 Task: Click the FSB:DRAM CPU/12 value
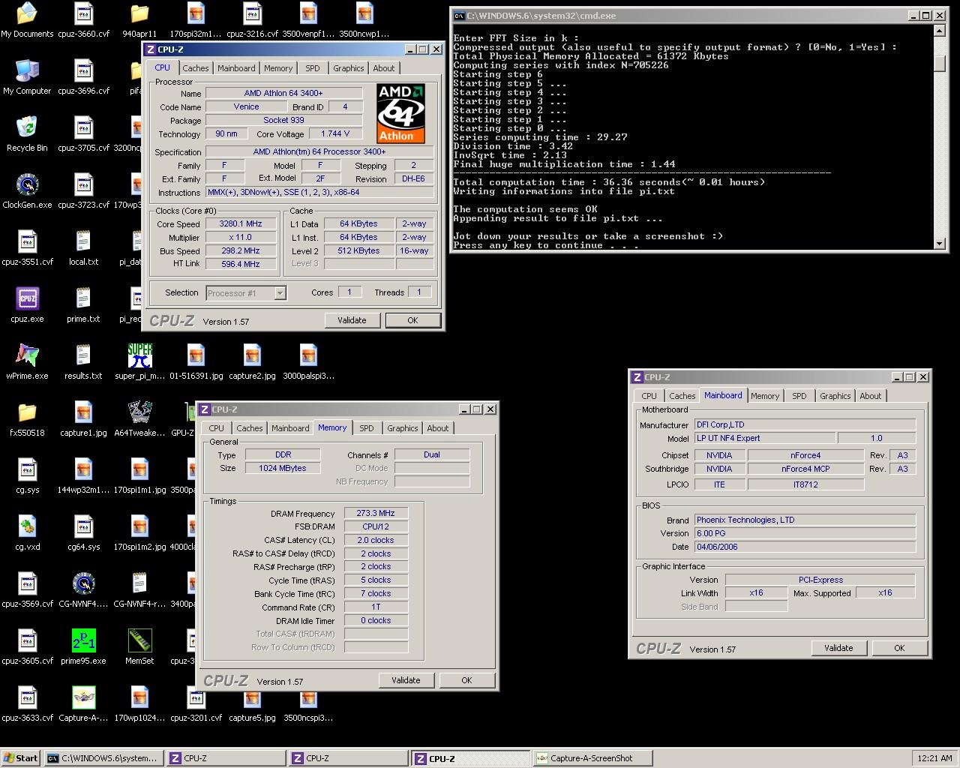[x=376, y=526]
